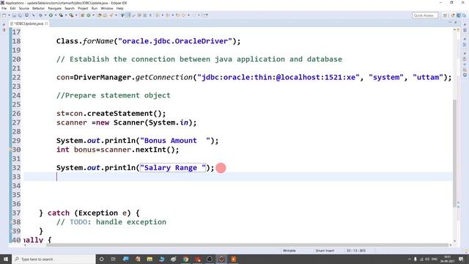469x264 pixels.
Task: Click the "Bonus Amount" string on line 29
Action: (x=175, y=141)
